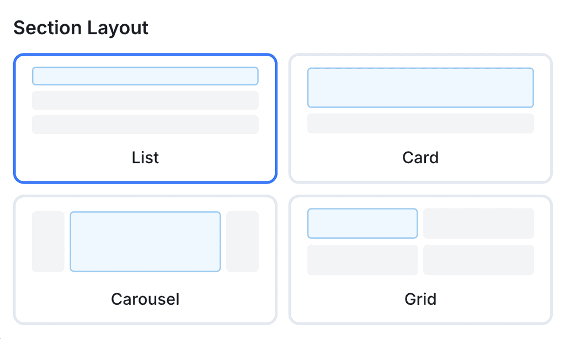The width and height of the screenshot is (565, 339).
Task: Click the Card label text
Action: pyautogui.click(x=420, y=158)
